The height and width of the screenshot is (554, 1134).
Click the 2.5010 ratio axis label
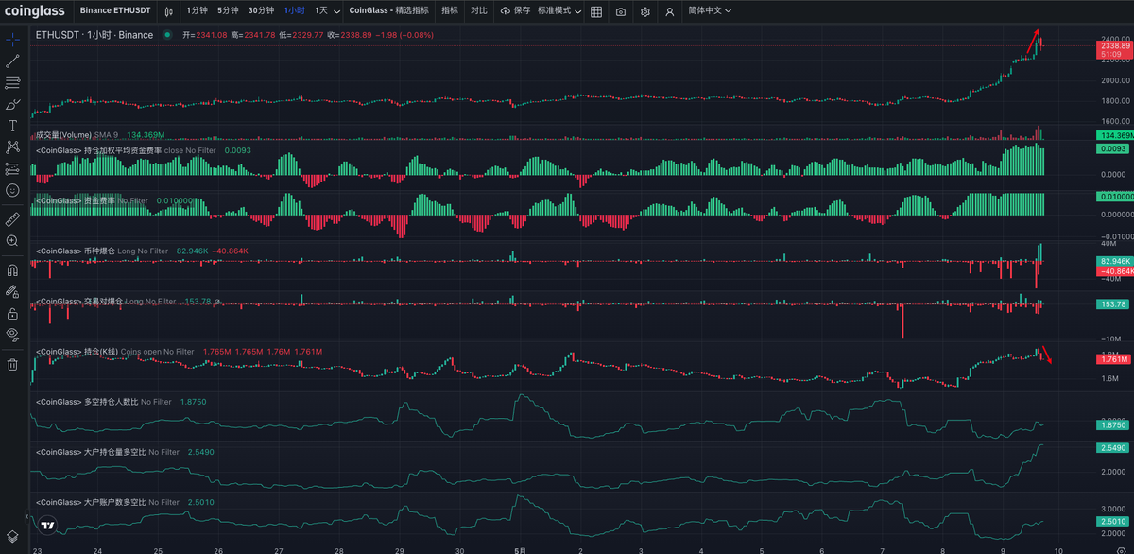pyautogui.click(x=1113, y=522)
